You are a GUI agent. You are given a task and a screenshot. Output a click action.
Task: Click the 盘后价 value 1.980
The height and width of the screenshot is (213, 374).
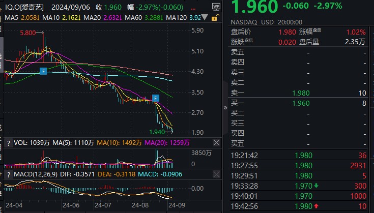[x=287, y=32]
